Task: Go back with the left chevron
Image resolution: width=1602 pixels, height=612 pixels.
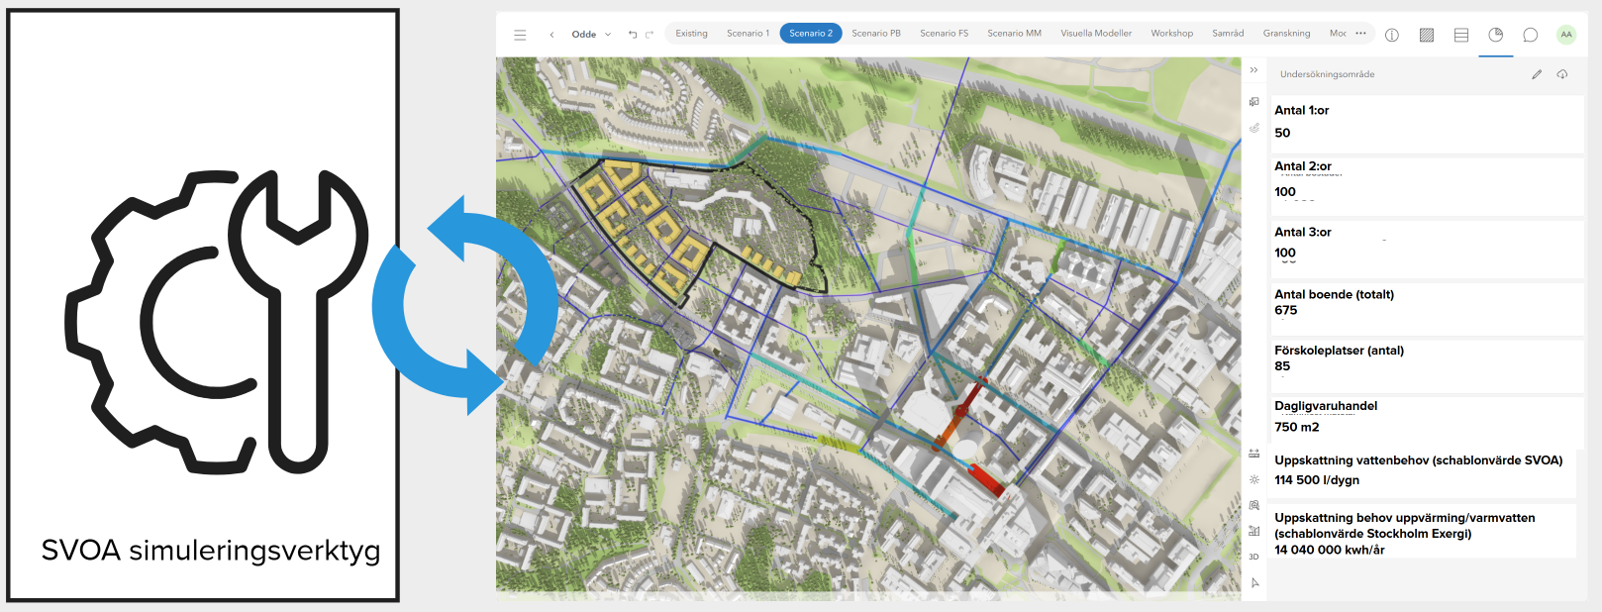Action: (x=551, y=35)
